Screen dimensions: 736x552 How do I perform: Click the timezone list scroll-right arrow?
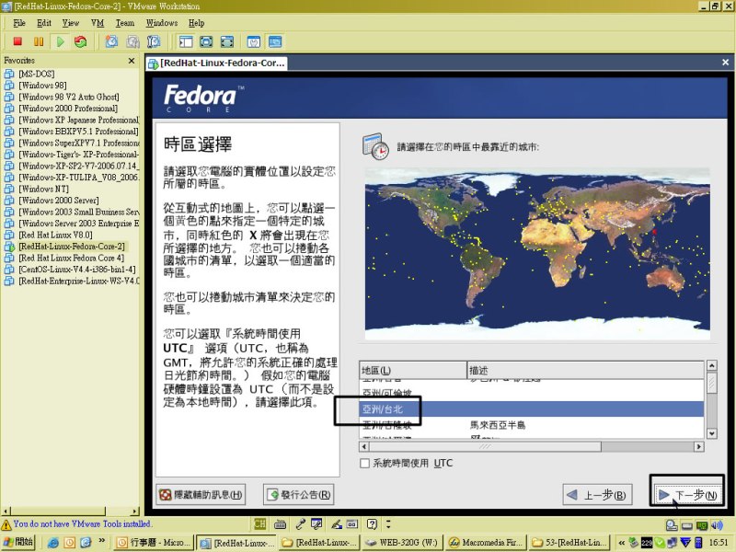(x=699, y=446)
